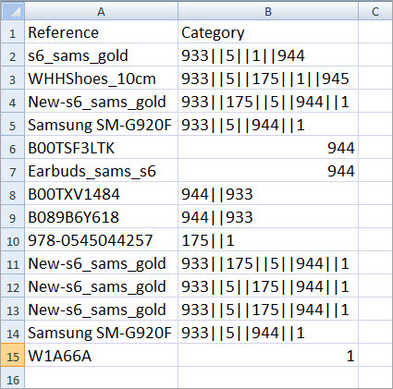Select column B header
This screenshot has height=389, width=393.
point(268,11)
